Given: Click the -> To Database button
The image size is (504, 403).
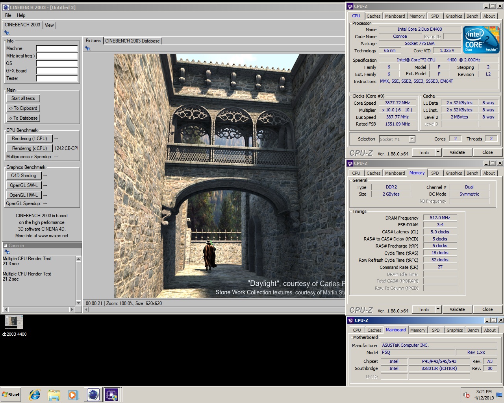Looking at the screenshot, I should point(23,118).
